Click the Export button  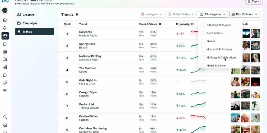254,1
